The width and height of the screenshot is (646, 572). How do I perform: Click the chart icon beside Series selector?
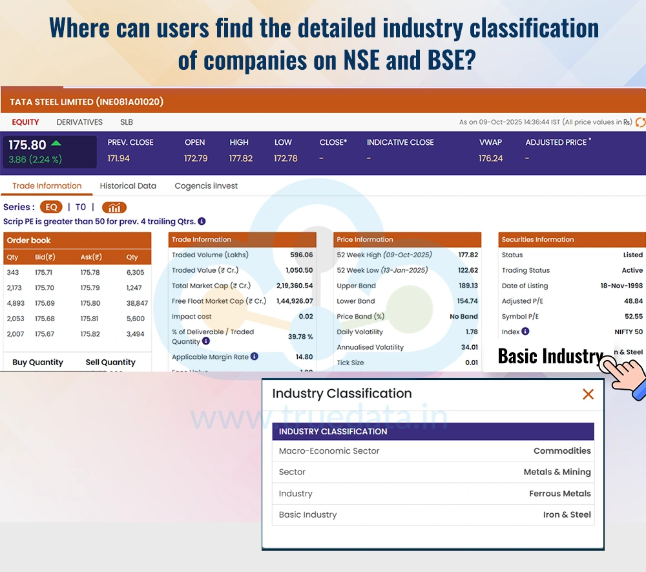114,207
